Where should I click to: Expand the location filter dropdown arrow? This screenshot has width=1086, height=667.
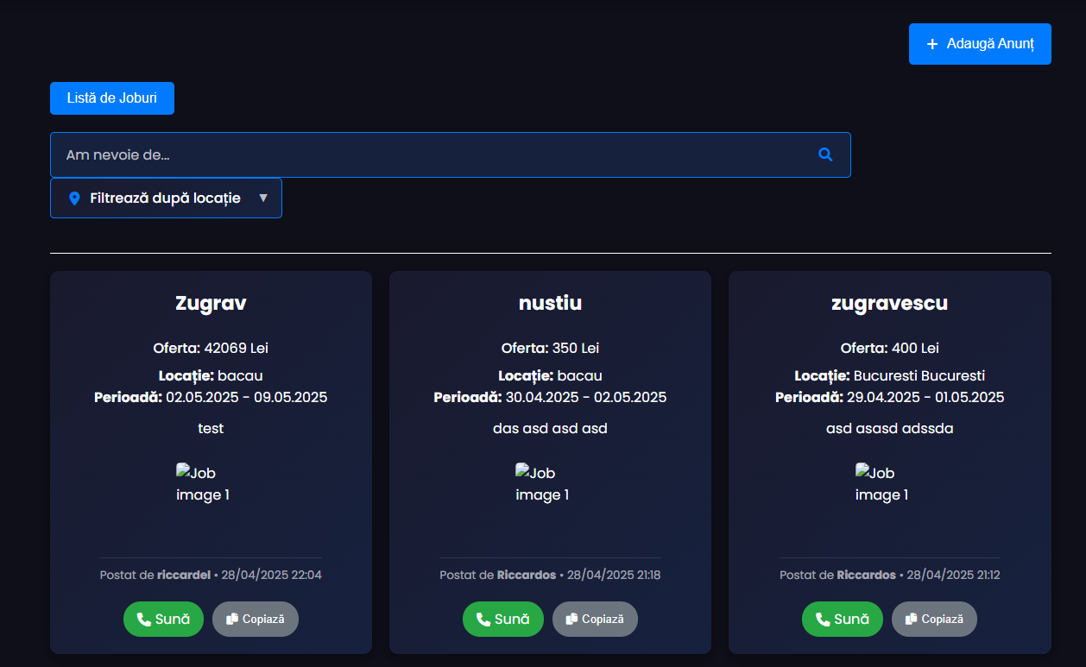click(263, 198)
